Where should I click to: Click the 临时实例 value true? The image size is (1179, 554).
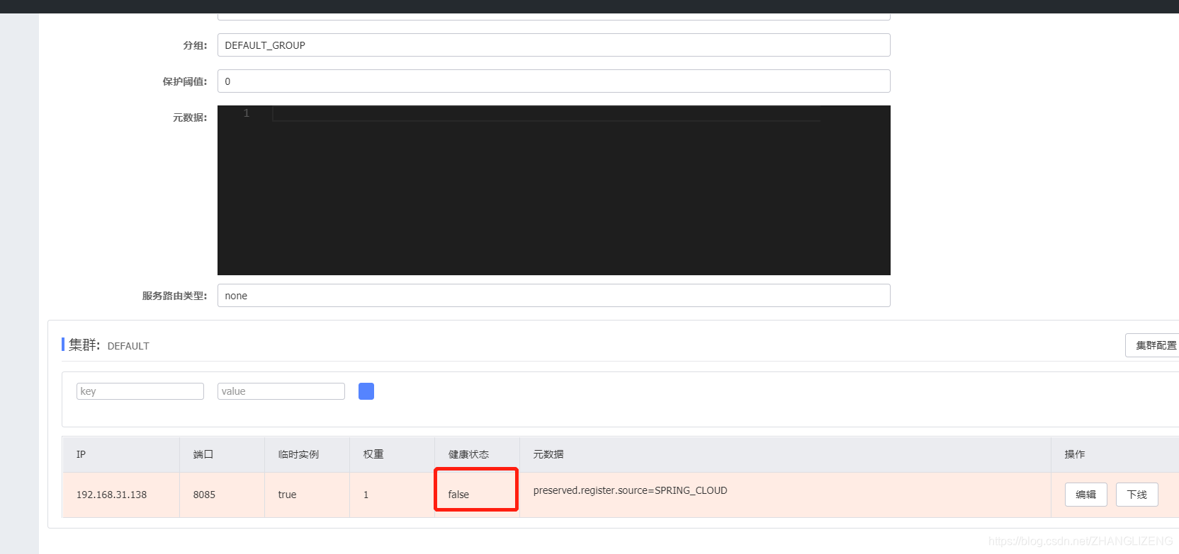pyautogui.click(x=287, y=495)
